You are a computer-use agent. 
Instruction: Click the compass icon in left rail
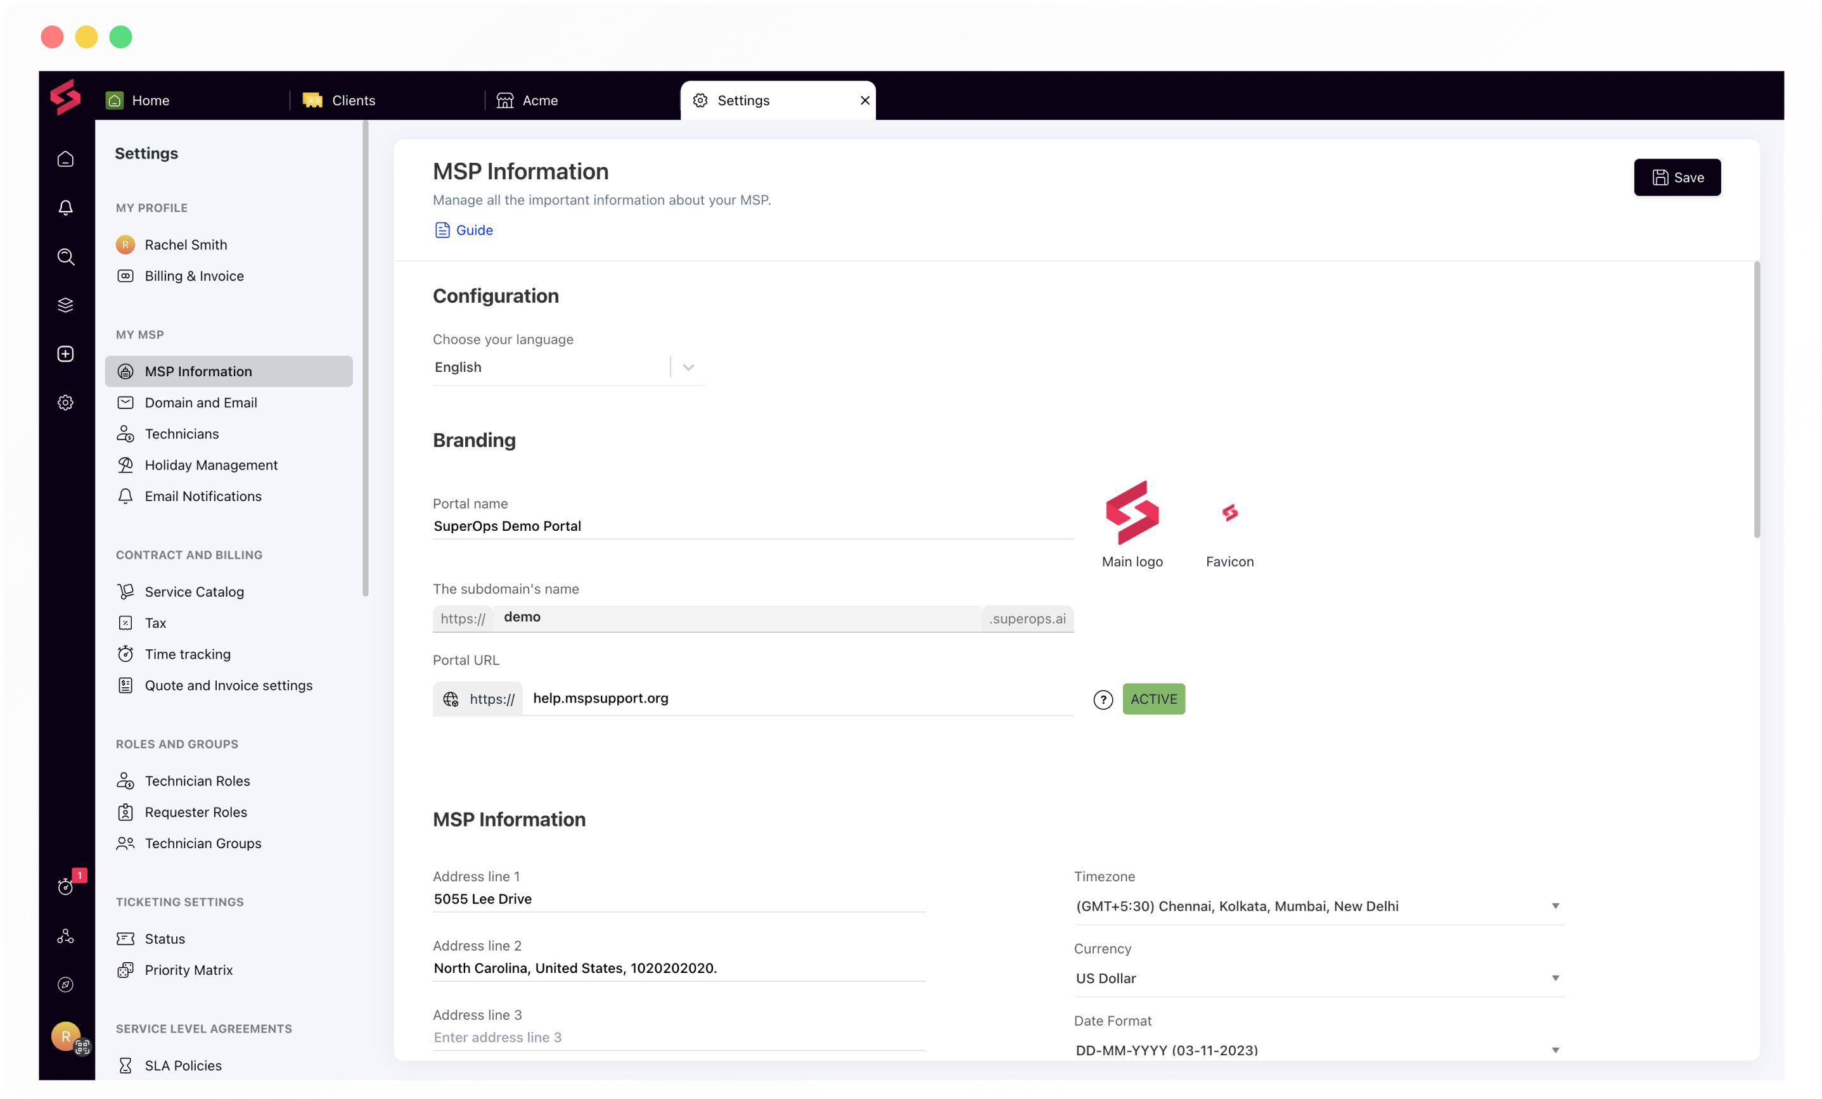click(66, 984)
